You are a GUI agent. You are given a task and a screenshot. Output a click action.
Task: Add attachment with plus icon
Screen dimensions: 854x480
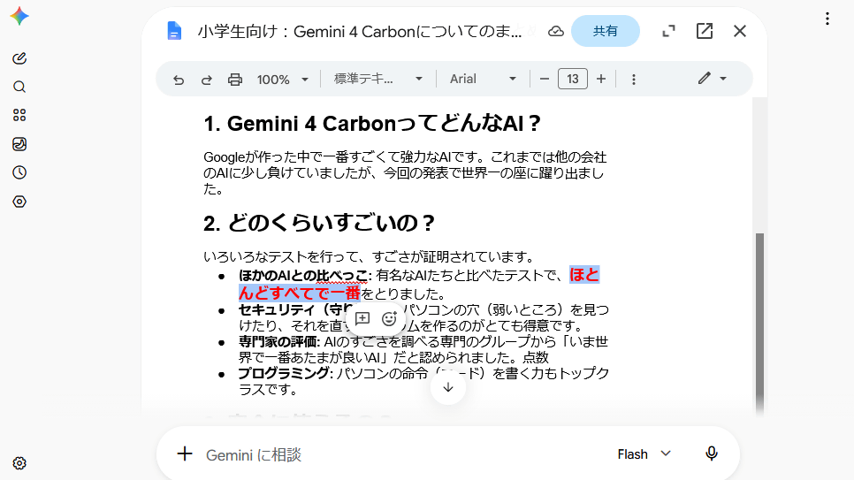point(185,453)
